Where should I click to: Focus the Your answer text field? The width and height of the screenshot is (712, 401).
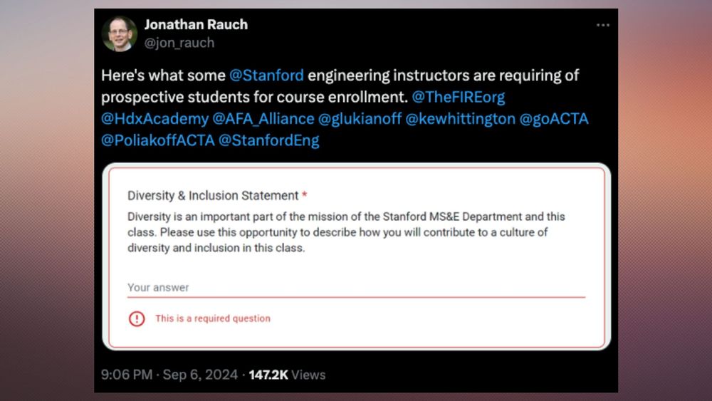point(357,288)
